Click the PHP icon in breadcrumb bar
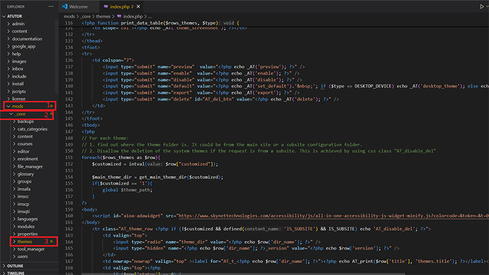489x275 pixels. pos(119,16)
